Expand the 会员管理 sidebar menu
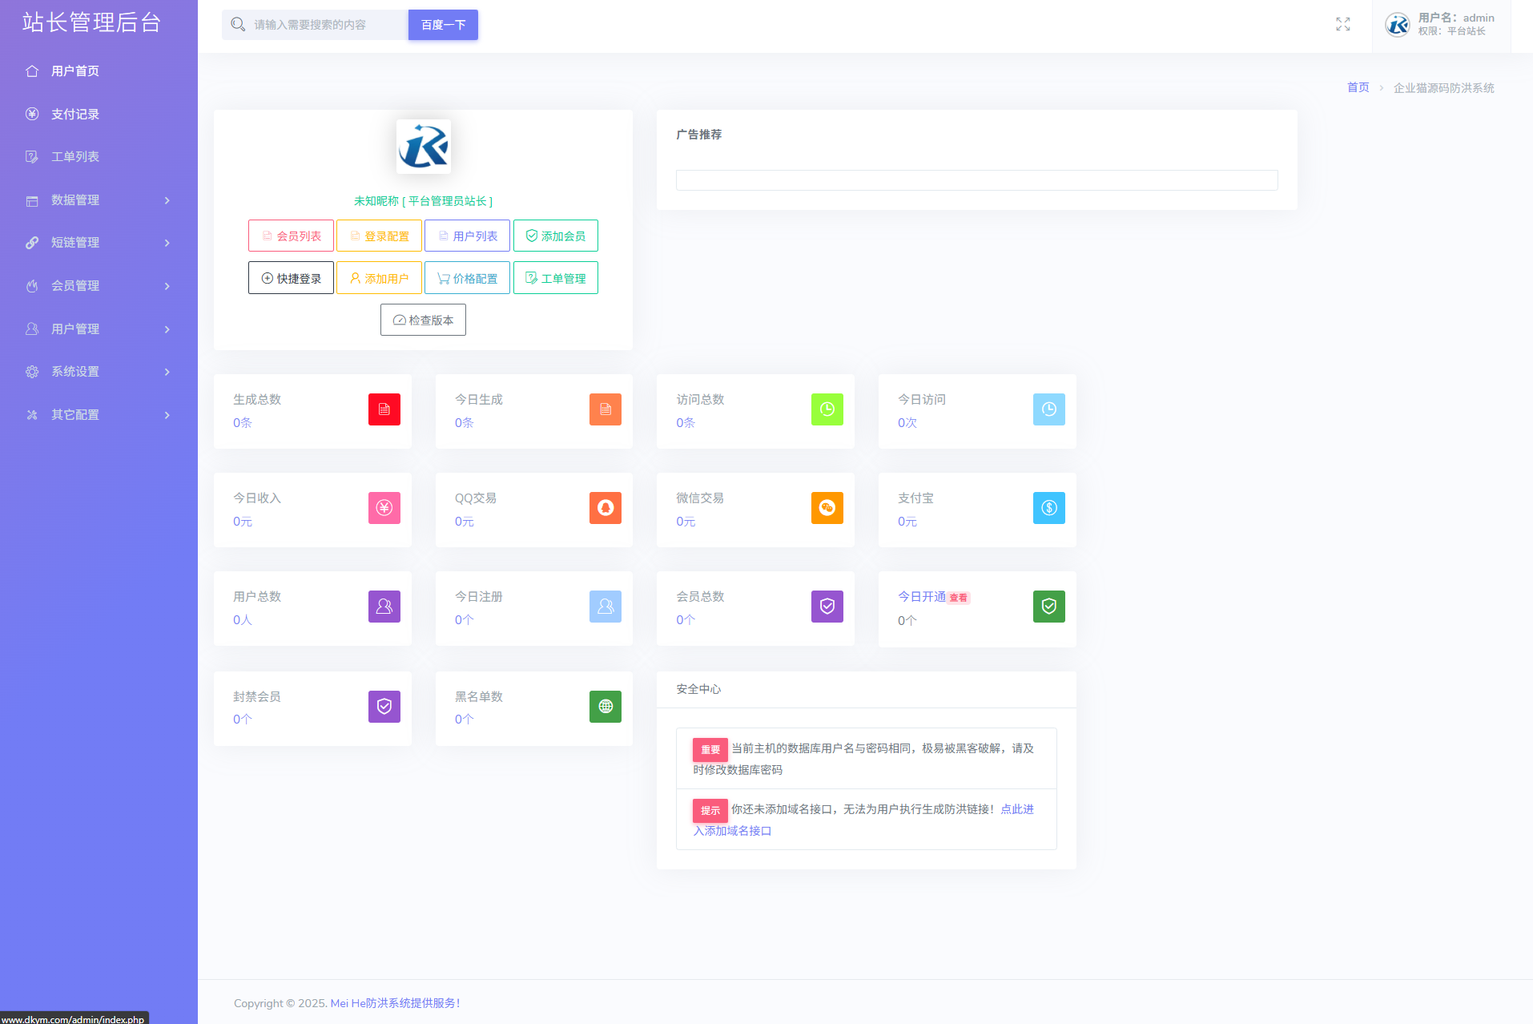 [x=99, y=286]
